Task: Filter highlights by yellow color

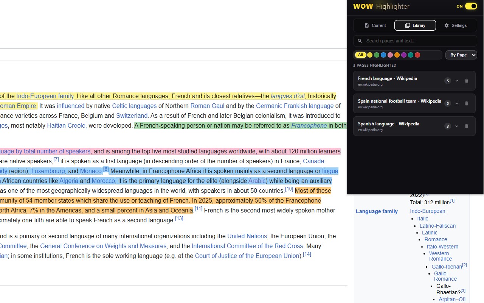Action: pos(370,55)
